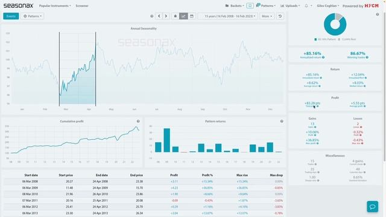The image size is (386, 217).
Task: Click end price 25.70 in 2012 row
Action: 139,207
